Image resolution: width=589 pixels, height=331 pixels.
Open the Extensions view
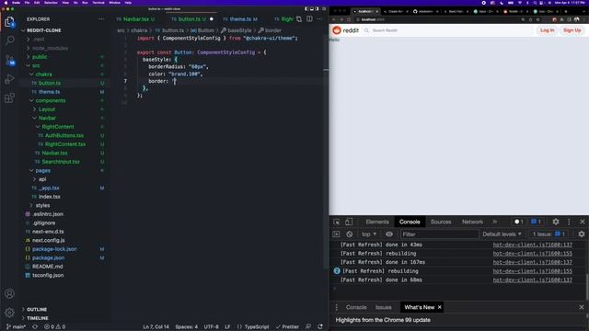tap(10, 98)
